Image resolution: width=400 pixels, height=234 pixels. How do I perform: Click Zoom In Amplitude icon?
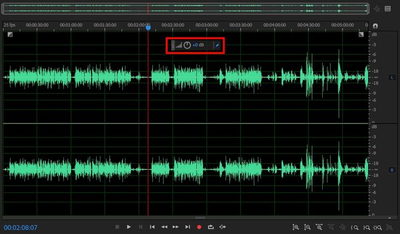tap(296, 227)
